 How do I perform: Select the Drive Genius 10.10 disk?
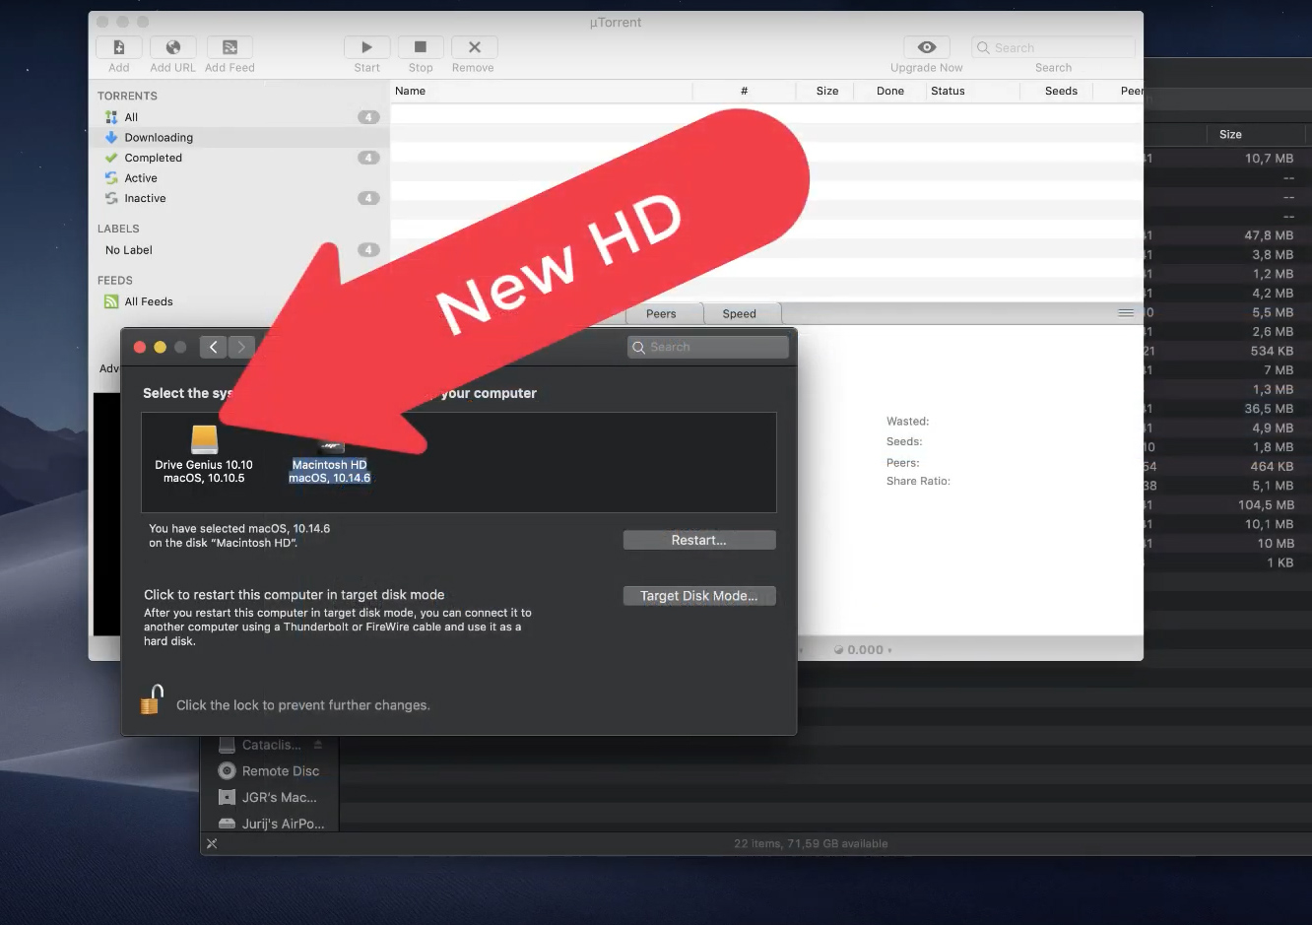(204, 453)
